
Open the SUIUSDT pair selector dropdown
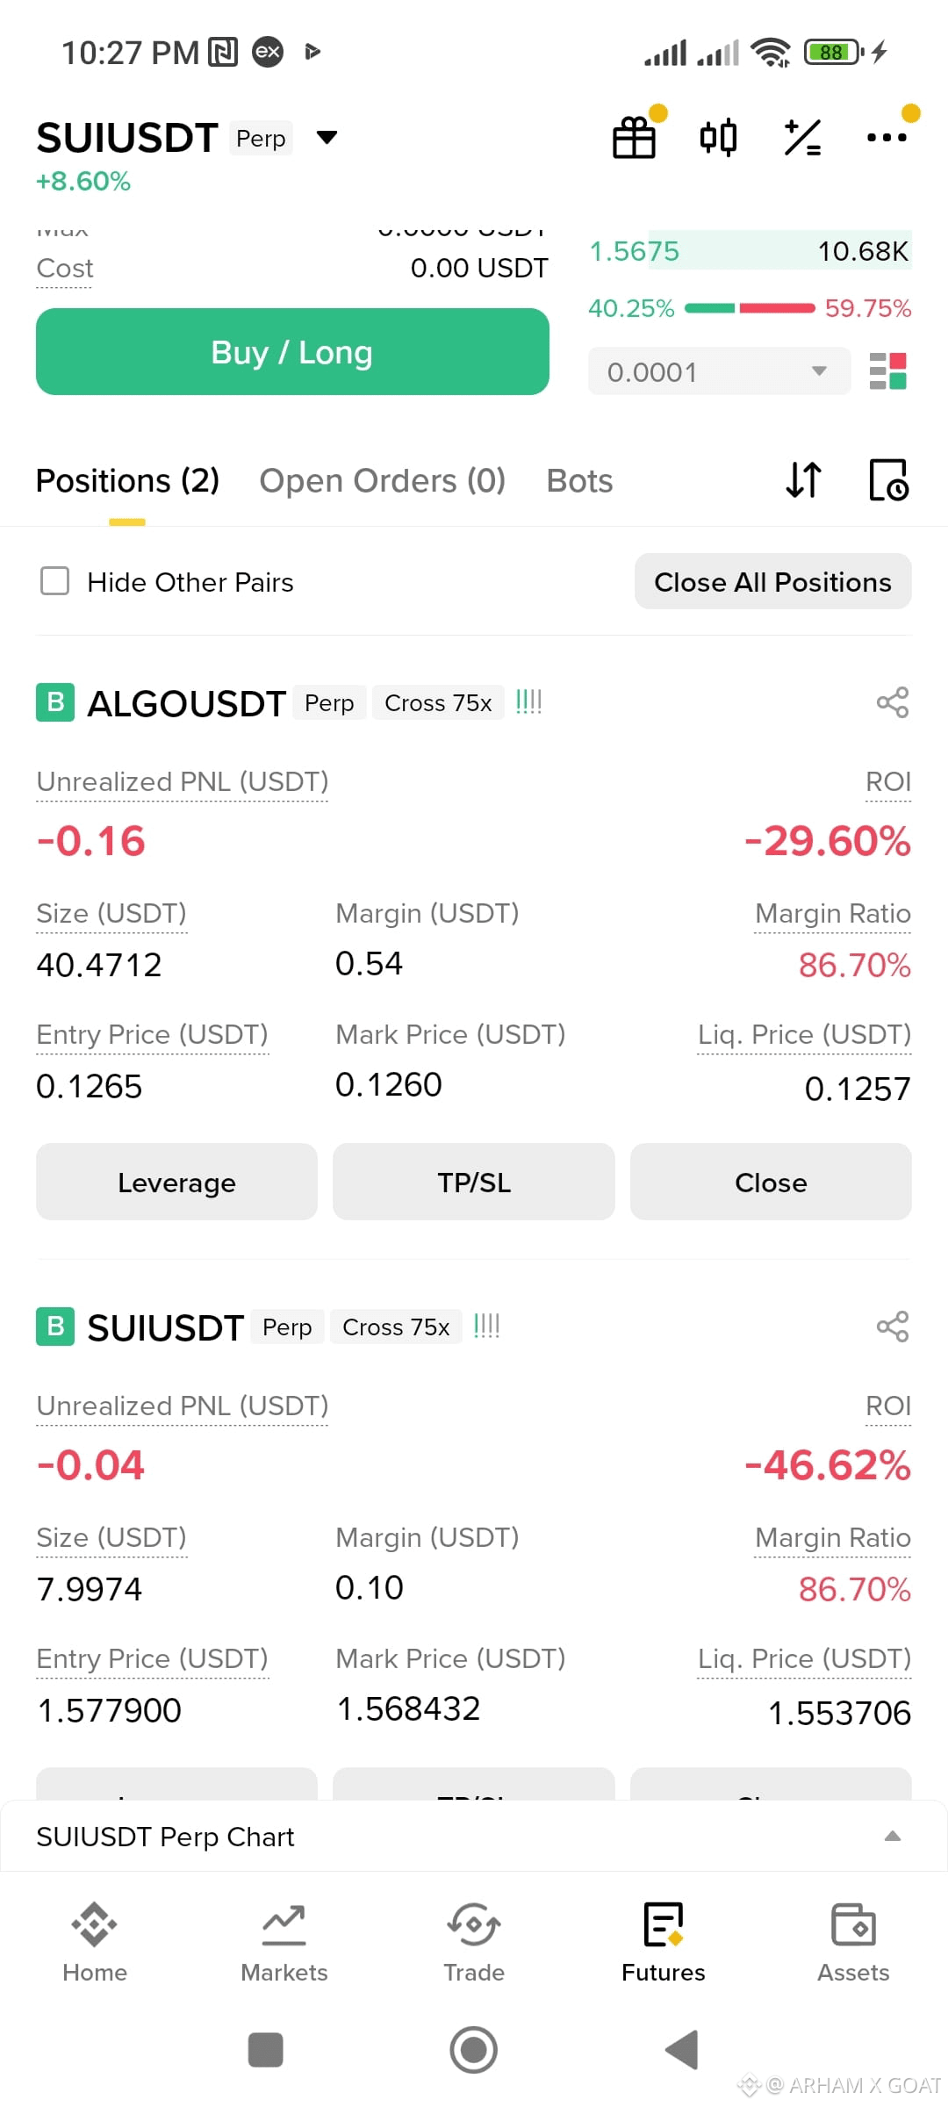pos(327,138)
